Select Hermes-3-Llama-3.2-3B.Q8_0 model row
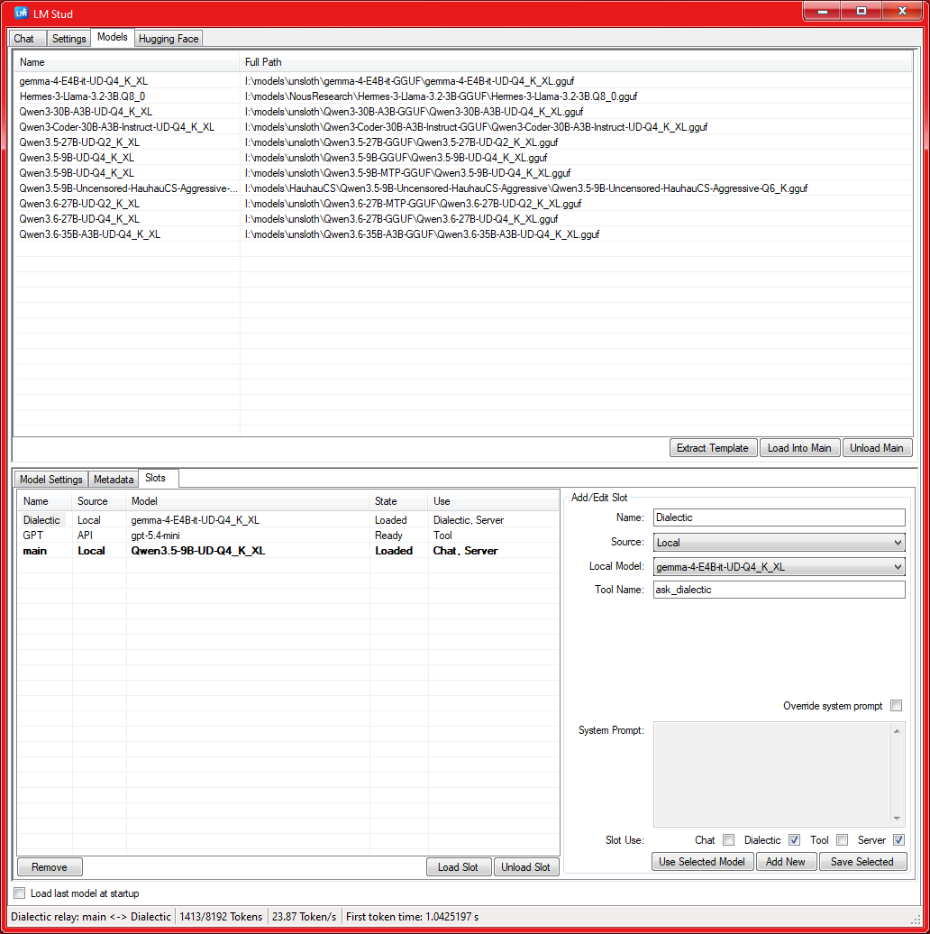 [x=463, y=96]
